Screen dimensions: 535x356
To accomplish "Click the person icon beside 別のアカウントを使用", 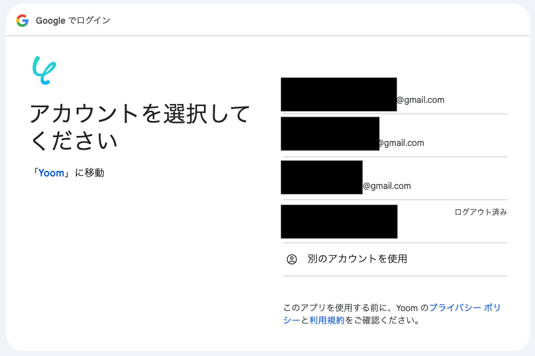I will coord(292,259).
